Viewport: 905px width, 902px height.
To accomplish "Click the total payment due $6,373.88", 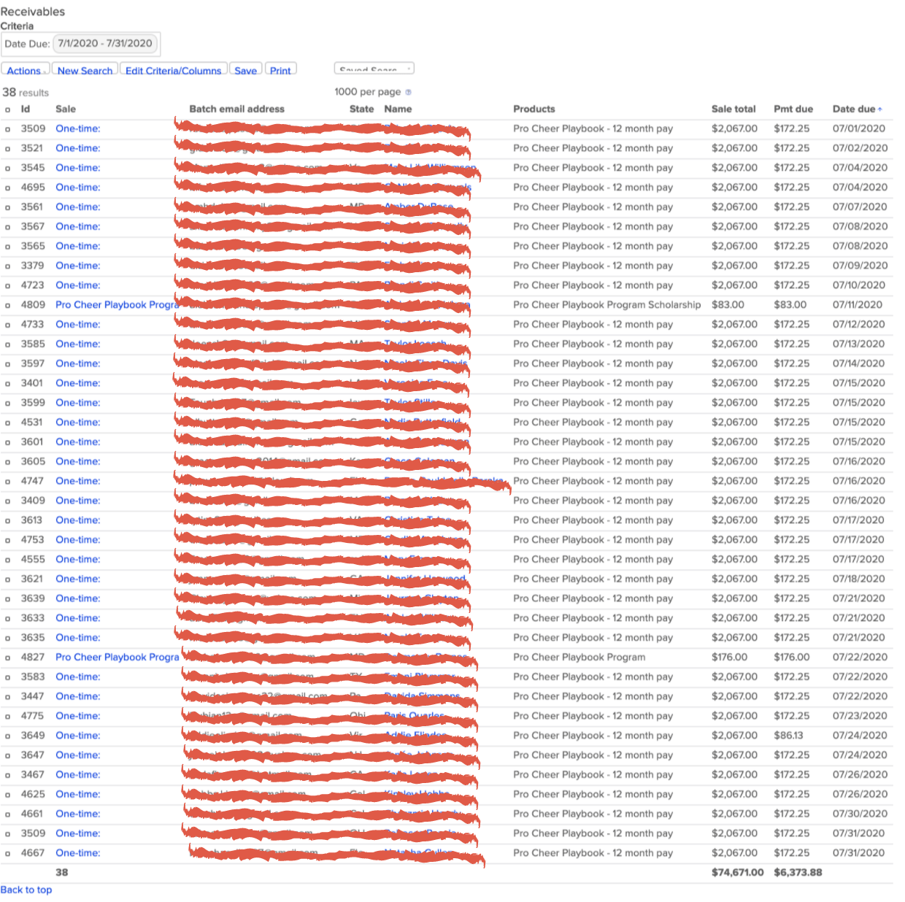I will 798,873.
